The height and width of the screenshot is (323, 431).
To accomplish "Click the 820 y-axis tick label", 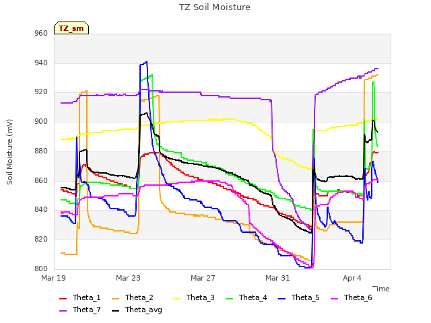I will point(41,240).
